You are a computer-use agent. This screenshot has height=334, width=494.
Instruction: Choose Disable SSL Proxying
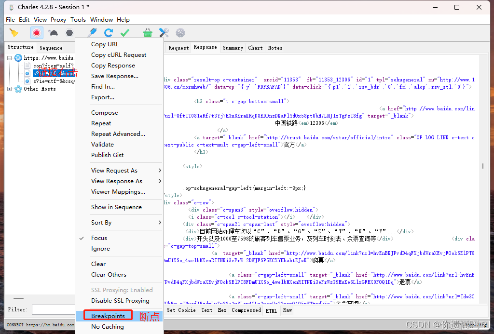(120, 301)
